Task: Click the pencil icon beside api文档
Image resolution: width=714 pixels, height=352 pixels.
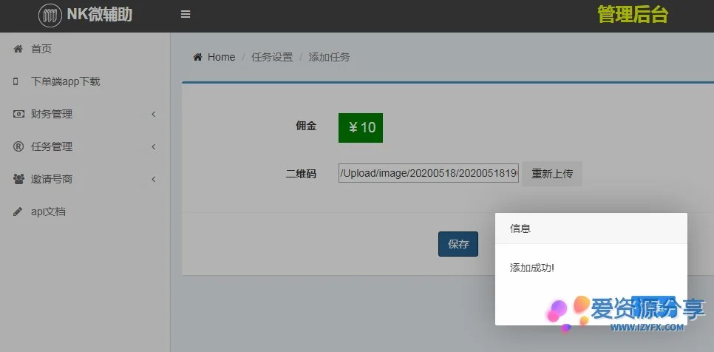Action: (18, 211)
